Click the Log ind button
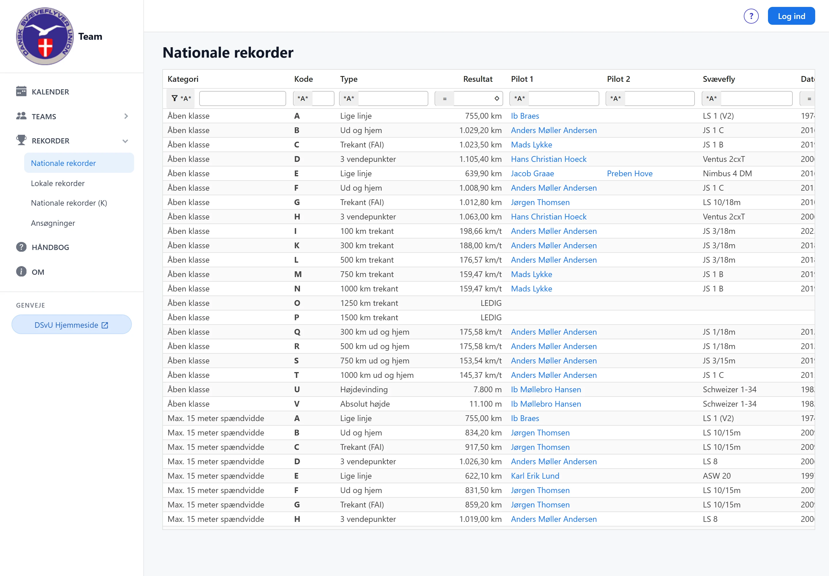This screenshot has height=576, width=829. tap(791, 16)
